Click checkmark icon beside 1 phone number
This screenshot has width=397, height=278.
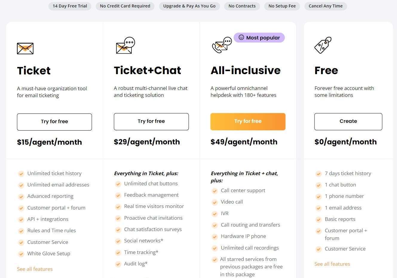[318, 197]
